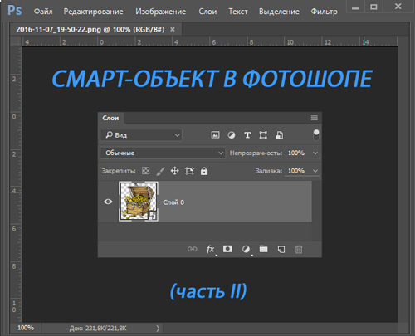Close the Photoshop window
Viewport: 415px width, 336px height.
[398, 7]
